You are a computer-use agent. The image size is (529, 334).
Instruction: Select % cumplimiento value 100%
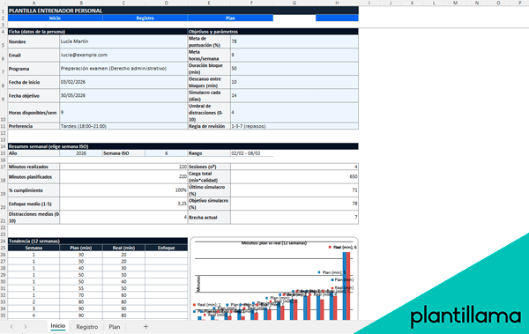coord(123,190)
